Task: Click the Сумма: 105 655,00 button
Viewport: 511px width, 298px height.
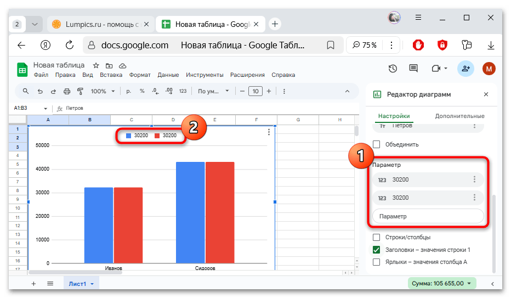Action: [442, 284]
